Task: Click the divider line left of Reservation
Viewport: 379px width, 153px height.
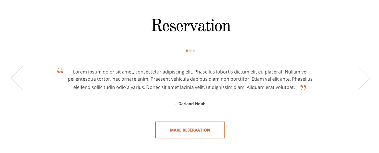Action: pyautogui.click(x=122, y=26)
